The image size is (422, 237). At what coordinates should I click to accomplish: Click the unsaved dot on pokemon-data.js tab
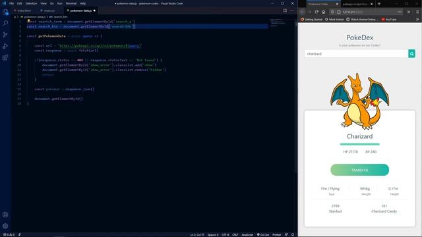pos(94,11)
